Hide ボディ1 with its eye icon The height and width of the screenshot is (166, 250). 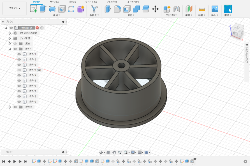(19, 54)
